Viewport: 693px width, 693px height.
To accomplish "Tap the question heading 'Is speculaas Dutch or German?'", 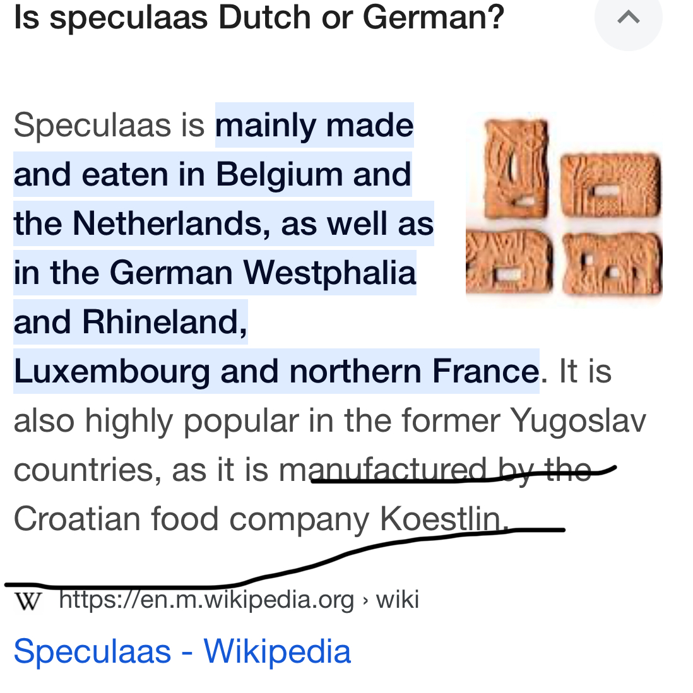I will tap(259, 18).
